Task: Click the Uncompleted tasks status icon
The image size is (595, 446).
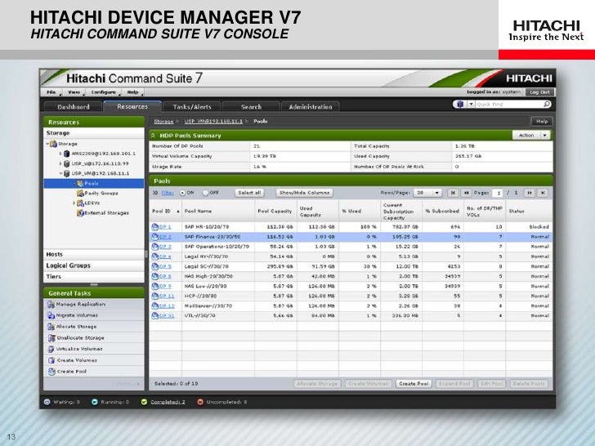Action: pyautogui.click(x=200, y=402)
